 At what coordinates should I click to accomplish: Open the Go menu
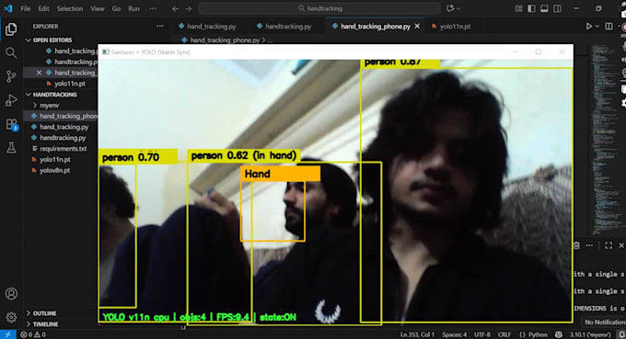tap(116, 8)
